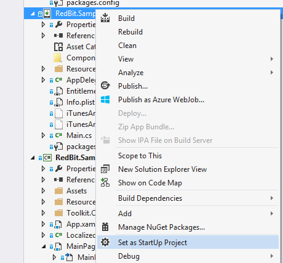This screenshot has height=263, width=283.
Task: Click the Toolkit.C folder icon
Action: tap(59, 213)
